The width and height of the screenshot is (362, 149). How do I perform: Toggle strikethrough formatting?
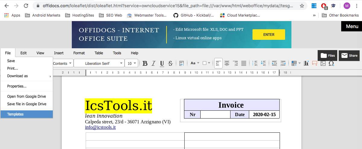pos(170,63)
